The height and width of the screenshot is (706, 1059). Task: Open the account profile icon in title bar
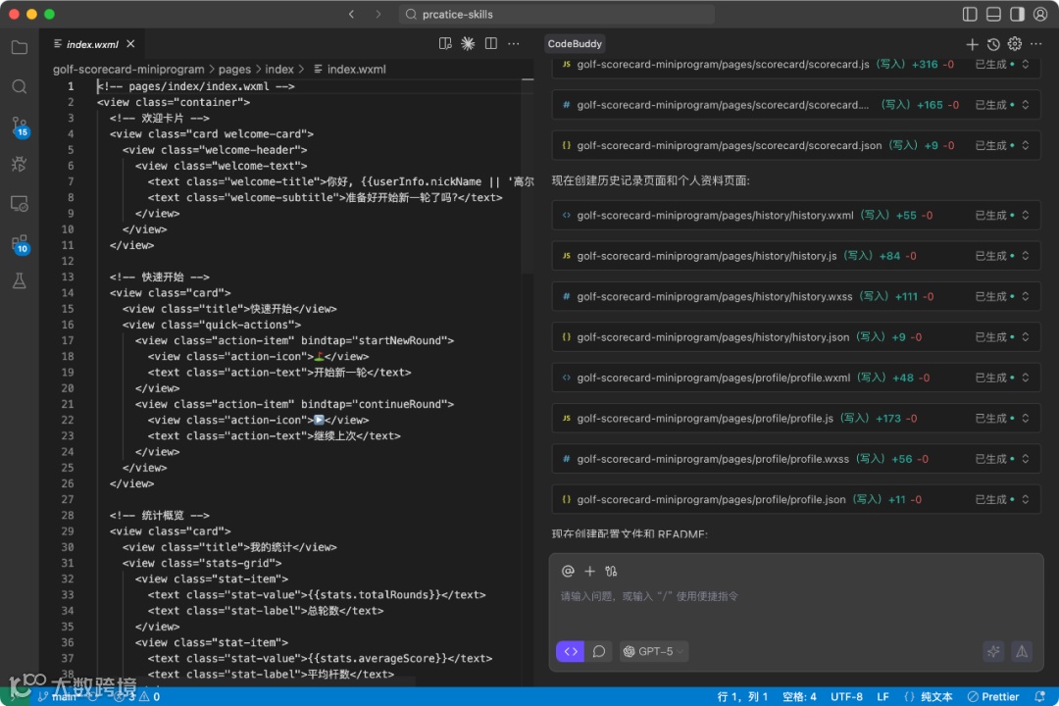1040,14
